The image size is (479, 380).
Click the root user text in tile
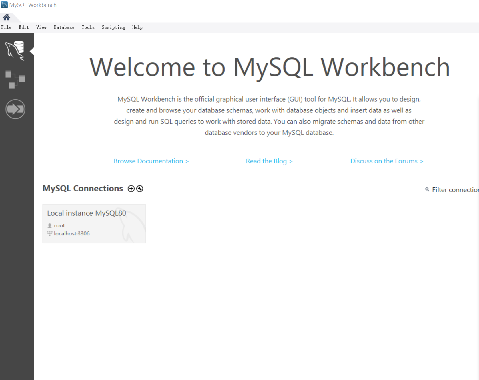tap(59, 225)
